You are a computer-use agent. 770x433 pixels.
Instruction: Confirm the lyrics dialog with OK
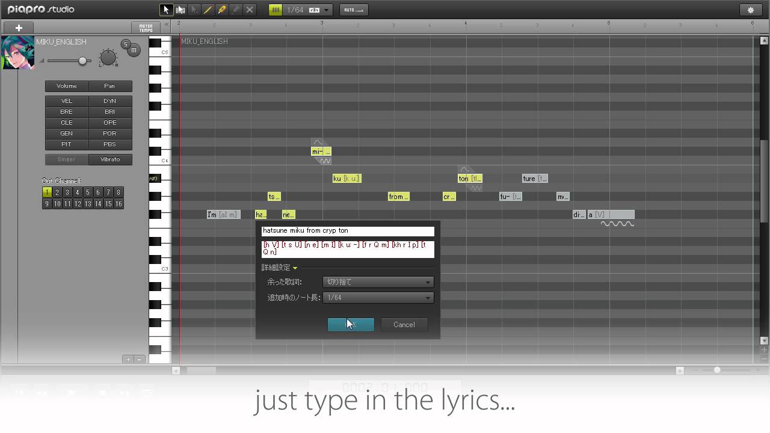[351, 325]
